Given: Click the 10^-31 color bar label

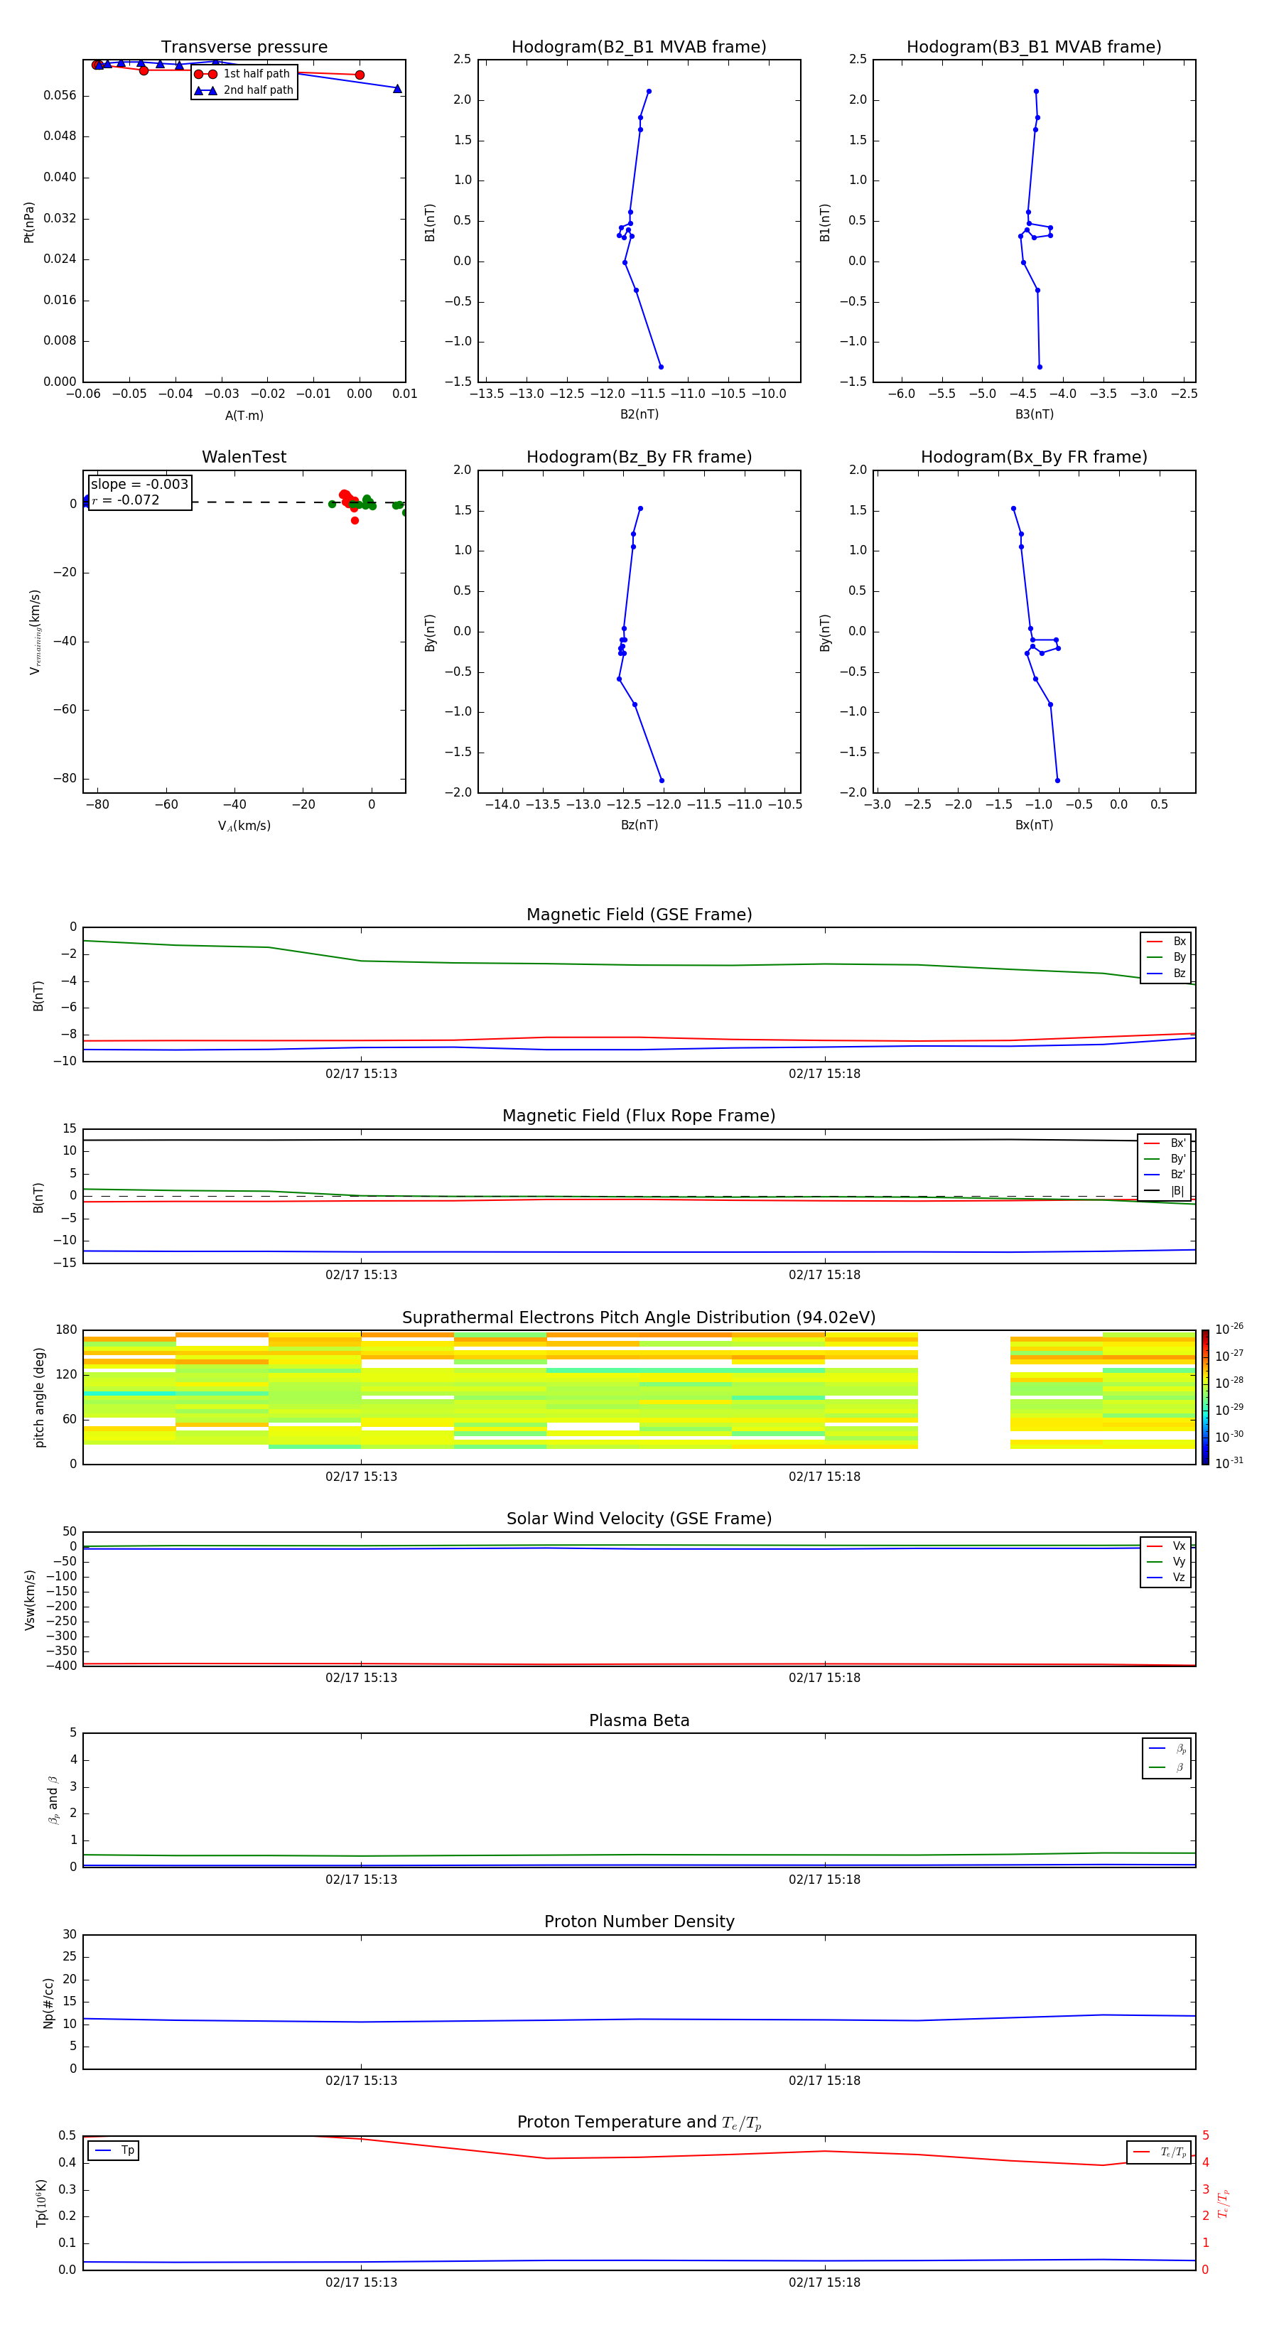Looking at the screenshot, I should (x=1229, y=1463).
